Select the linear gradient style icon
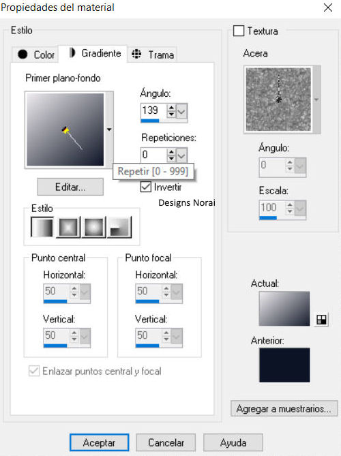Screen dimensions: 341x456 coord(42,227)
